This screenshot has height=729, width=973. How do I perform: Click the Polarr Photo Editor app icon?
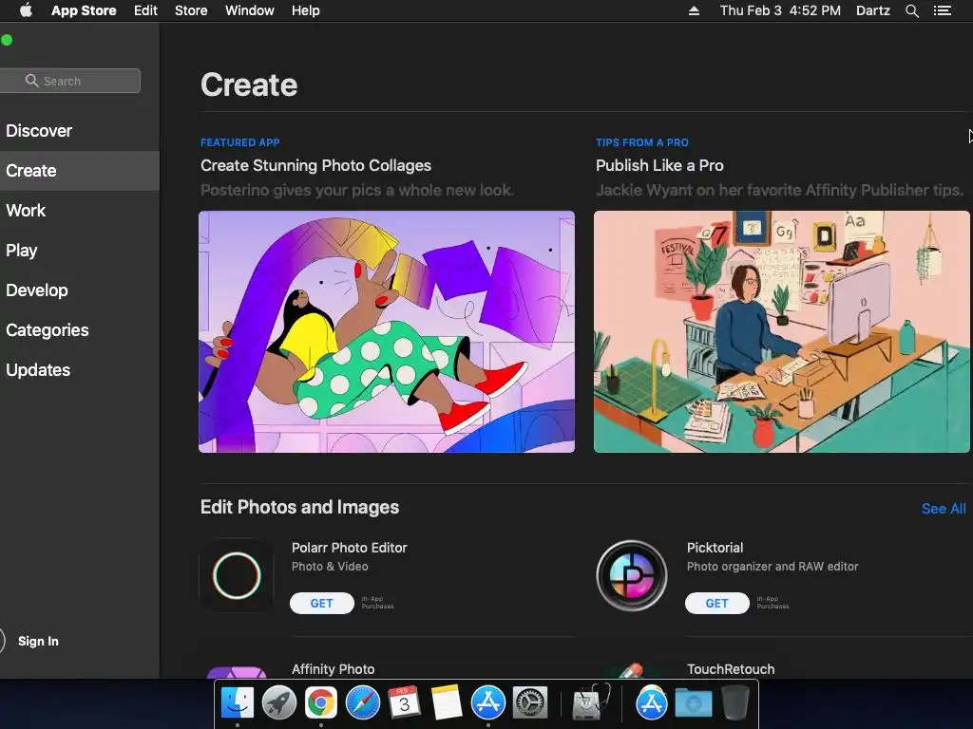pyautogui.click(x=237, y=576)
